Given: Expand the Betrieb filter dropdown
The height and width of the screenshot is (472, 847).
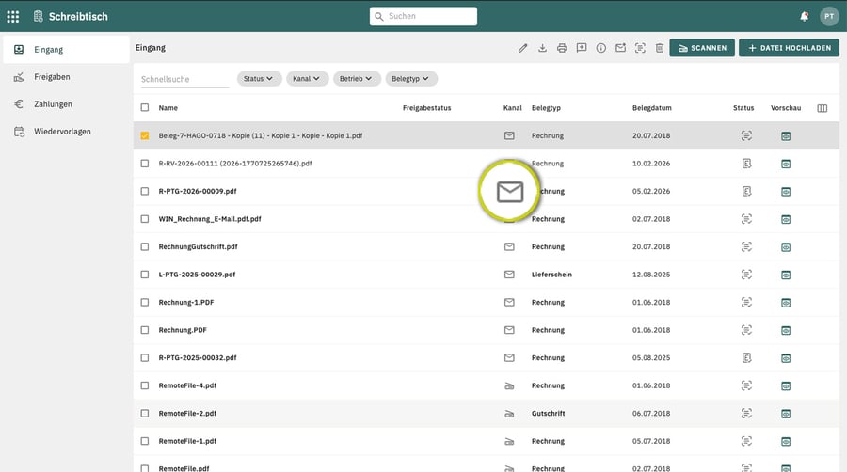Looking at the screenshot, I should (357, 79).
